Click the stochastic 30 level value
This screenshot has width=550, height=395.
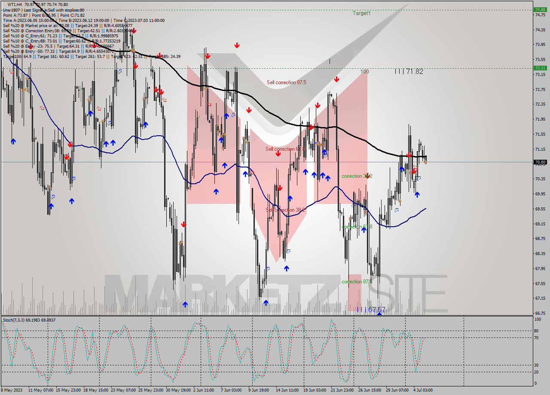(537, 365)
